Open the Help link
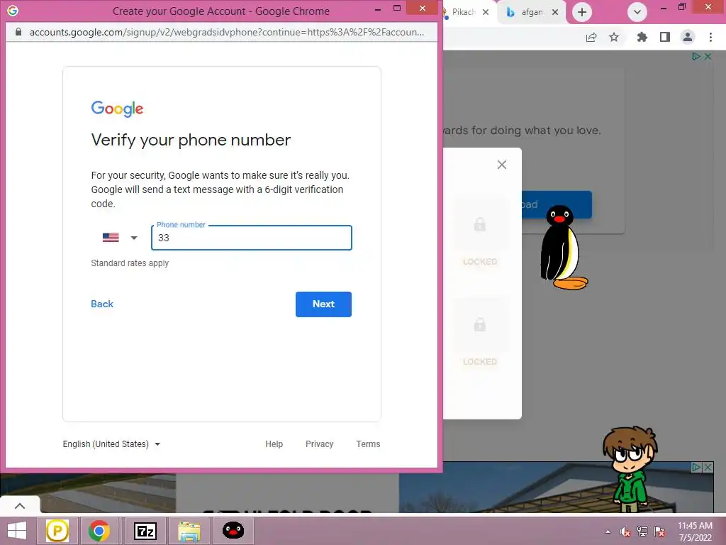The image size is (726, 545). click(x=274, y=444)
